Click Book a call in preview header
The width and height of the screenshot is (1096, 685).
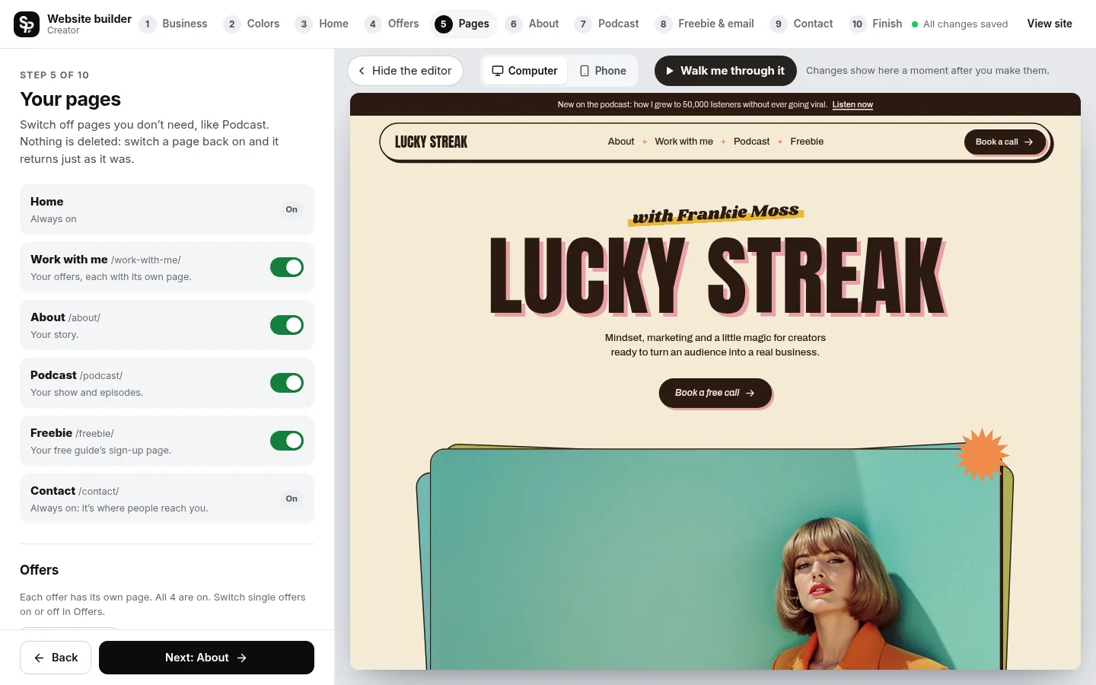point(1005,142)
